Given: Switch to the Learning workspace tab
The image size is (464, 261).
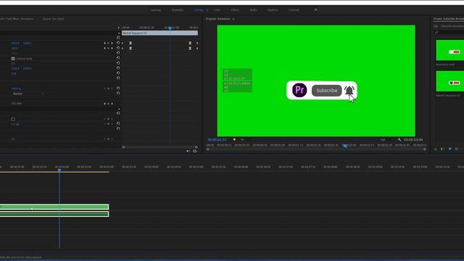Looking at the screenshot, I should (156, 10).
